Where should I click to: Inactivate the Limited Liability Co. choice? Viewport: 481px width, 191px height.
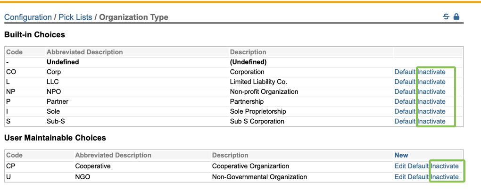point(431,82)
